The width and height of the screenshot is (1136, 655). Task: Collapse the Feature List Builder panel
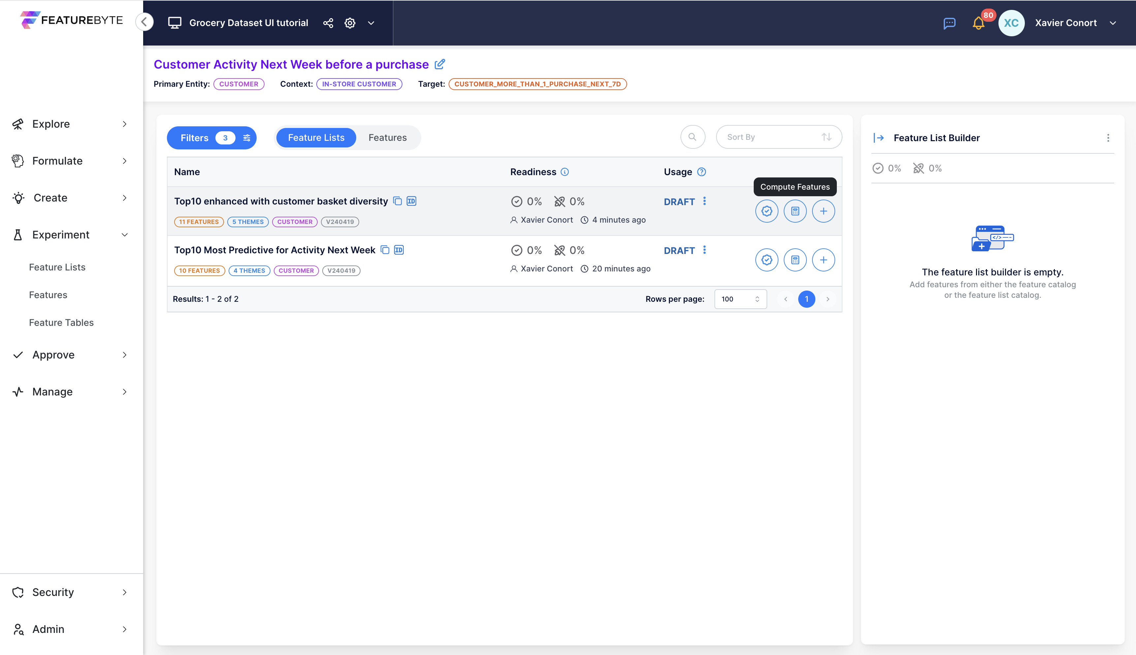tap(878, 138)
